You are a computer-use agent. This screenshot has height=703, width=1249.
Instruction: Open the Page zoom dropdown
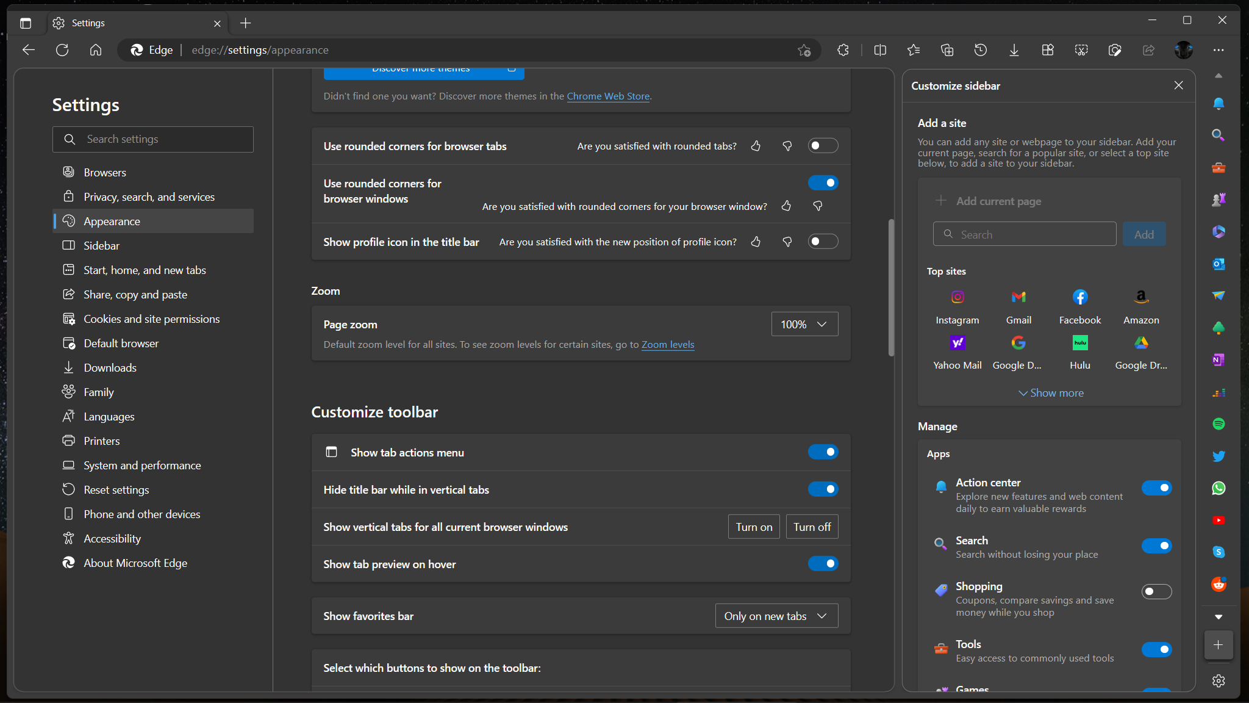click(x=804, y=324)
